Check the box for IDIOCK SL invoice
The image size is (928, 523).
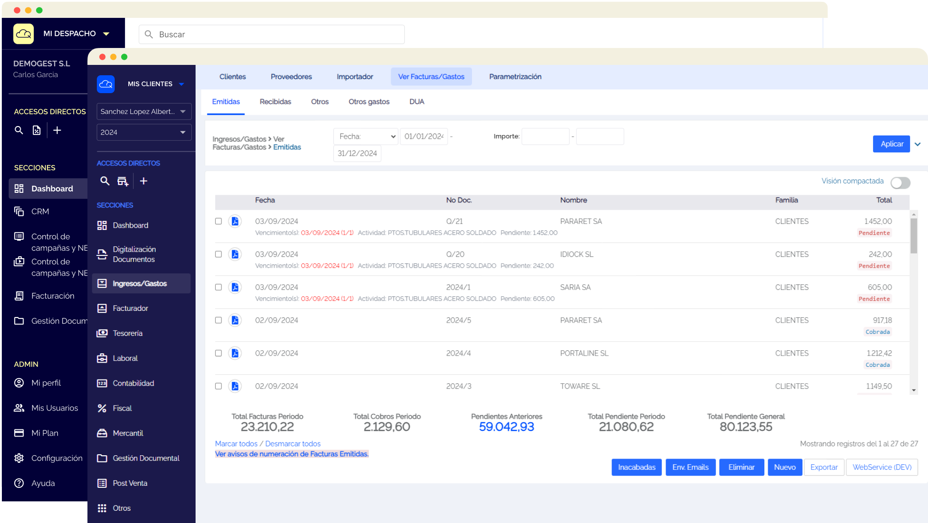click(219, 254)
